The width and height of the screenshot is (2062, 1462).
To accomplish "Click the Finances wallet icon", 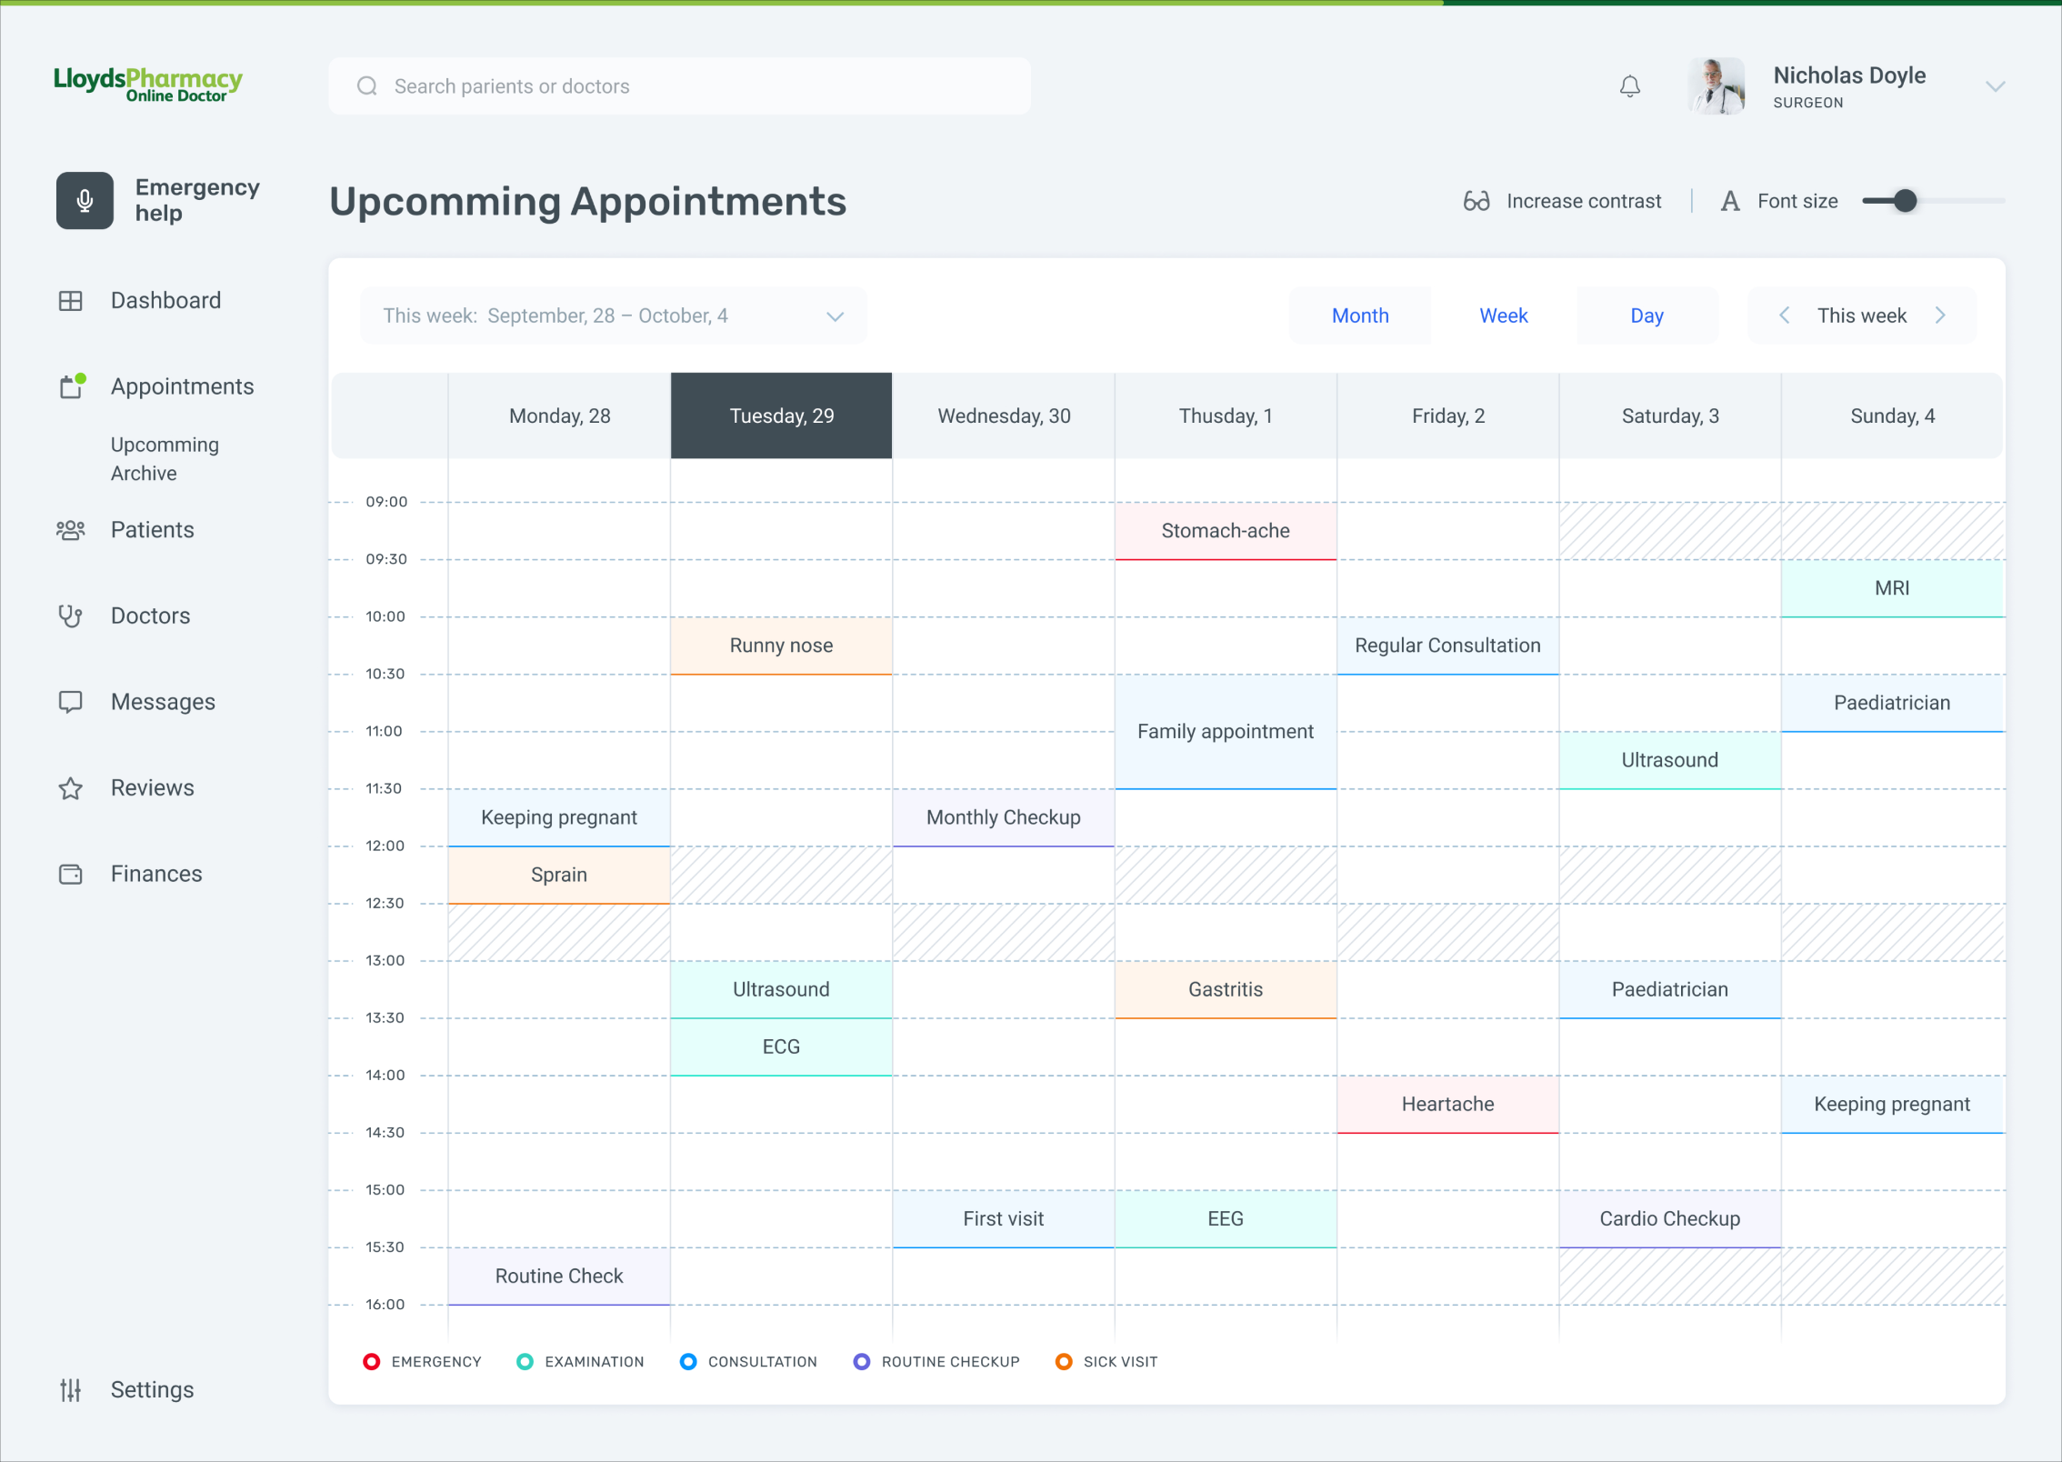I will [70, 874].
